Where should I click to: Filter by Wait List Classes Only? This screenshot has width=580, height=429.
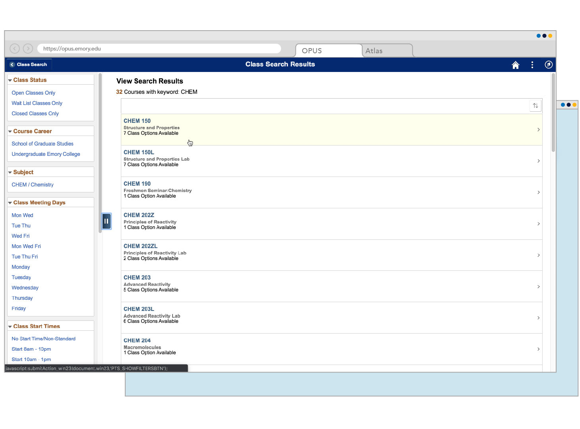click(37, 103)
